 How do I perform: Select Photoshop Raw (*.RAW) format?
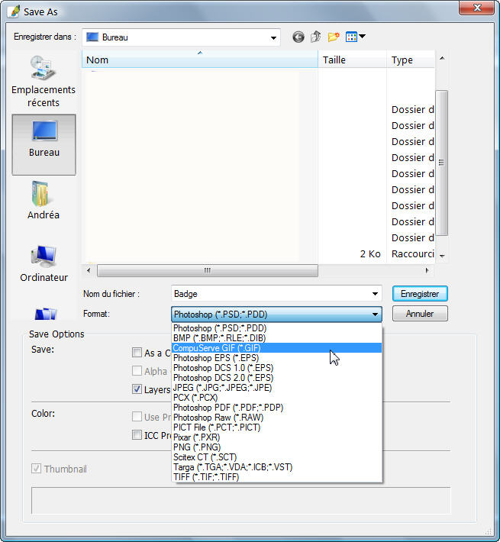277,418
